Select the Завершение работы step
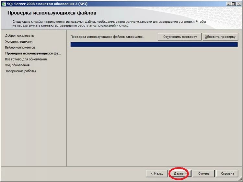Screen dimensions: 243x182 20,71
